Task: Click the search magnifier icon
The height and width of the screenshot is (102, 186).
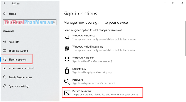Action: point(54,22)
